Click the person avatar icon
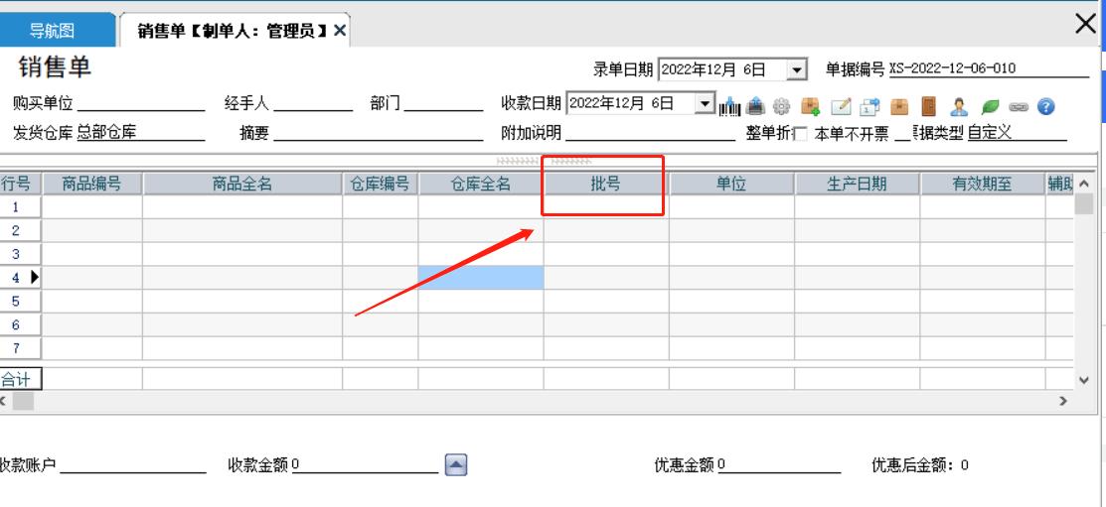This screenshot has width=1106, height=507. (x=958, y=106)
